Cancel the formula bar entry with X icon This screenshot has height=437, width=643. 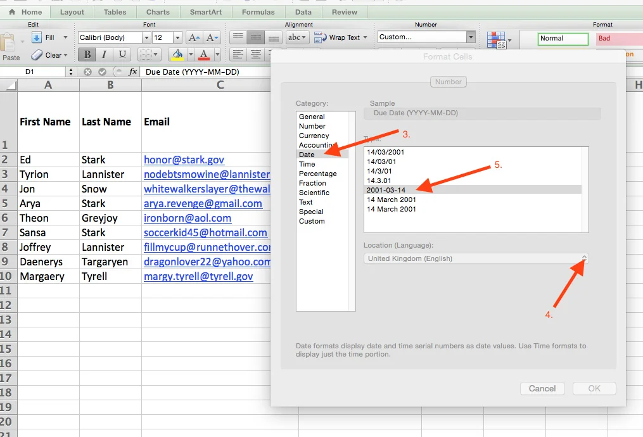87,72
